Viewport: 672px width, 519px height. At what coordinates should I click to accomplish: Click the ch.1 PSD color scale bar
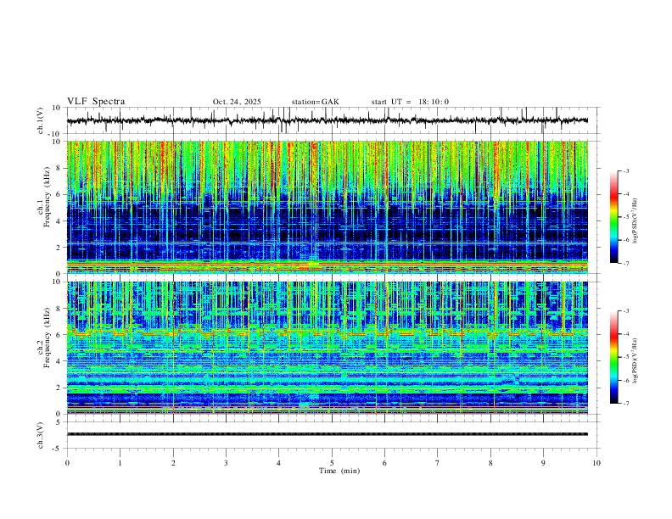click(614, 217)
